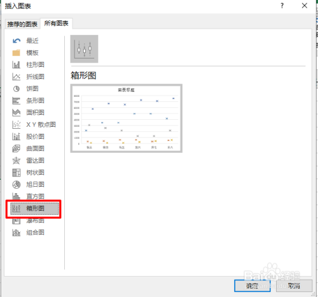Choose the 箱形图 box plot icon
Viewport: 318px width, 297px height.
(x=17, y=208)
